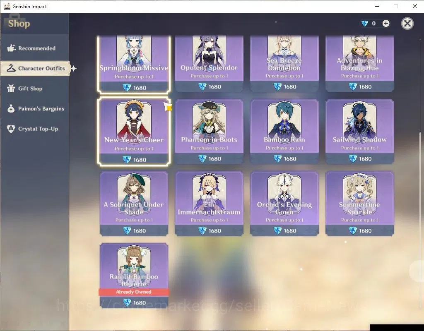Click the Genesis Crystal balance icon

(x=365, y=24)
